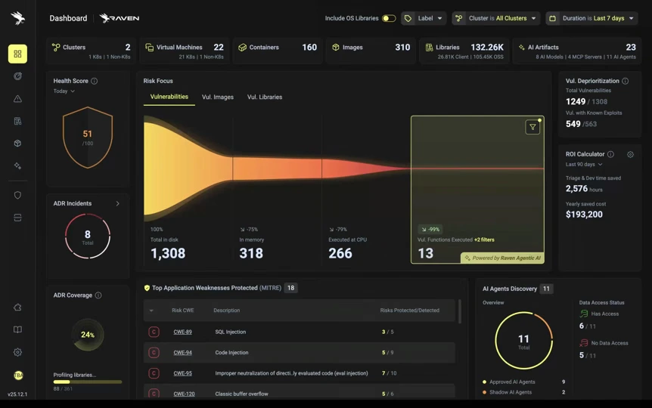Open the CWE-94 link

[x=182, y=353]
